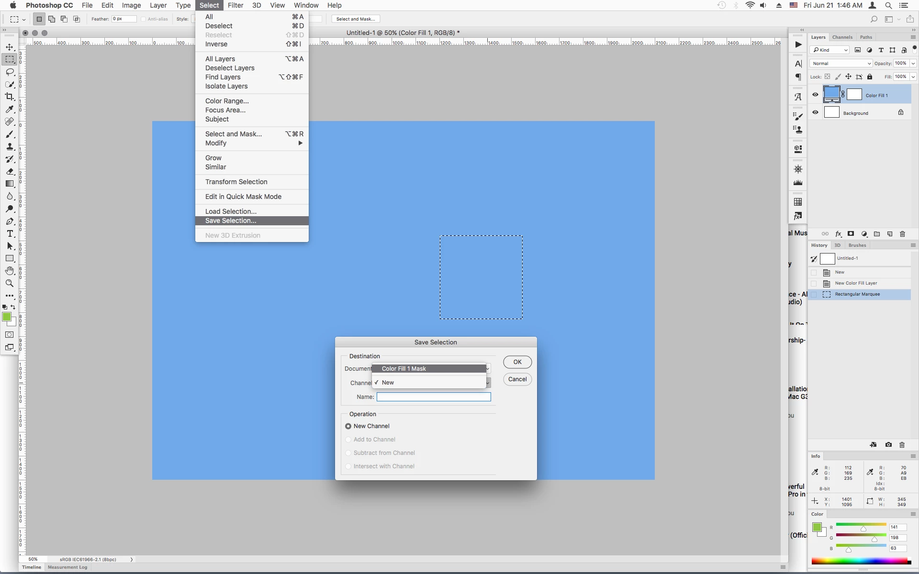The image size is (919, 574).
Task: Toggle visibility of Background layer
Action: point(815,113)
